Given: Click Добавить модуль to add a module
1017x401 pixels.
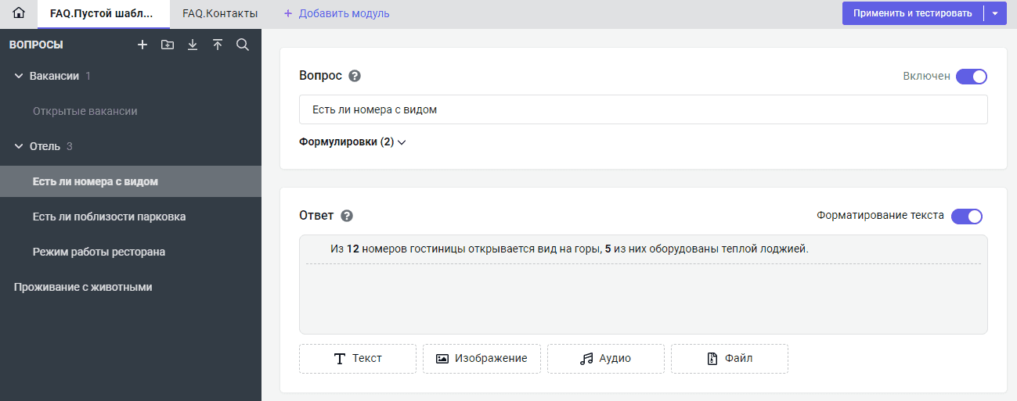Looking at the screenshot, I should pyautogui.click(x=337, y=13).
